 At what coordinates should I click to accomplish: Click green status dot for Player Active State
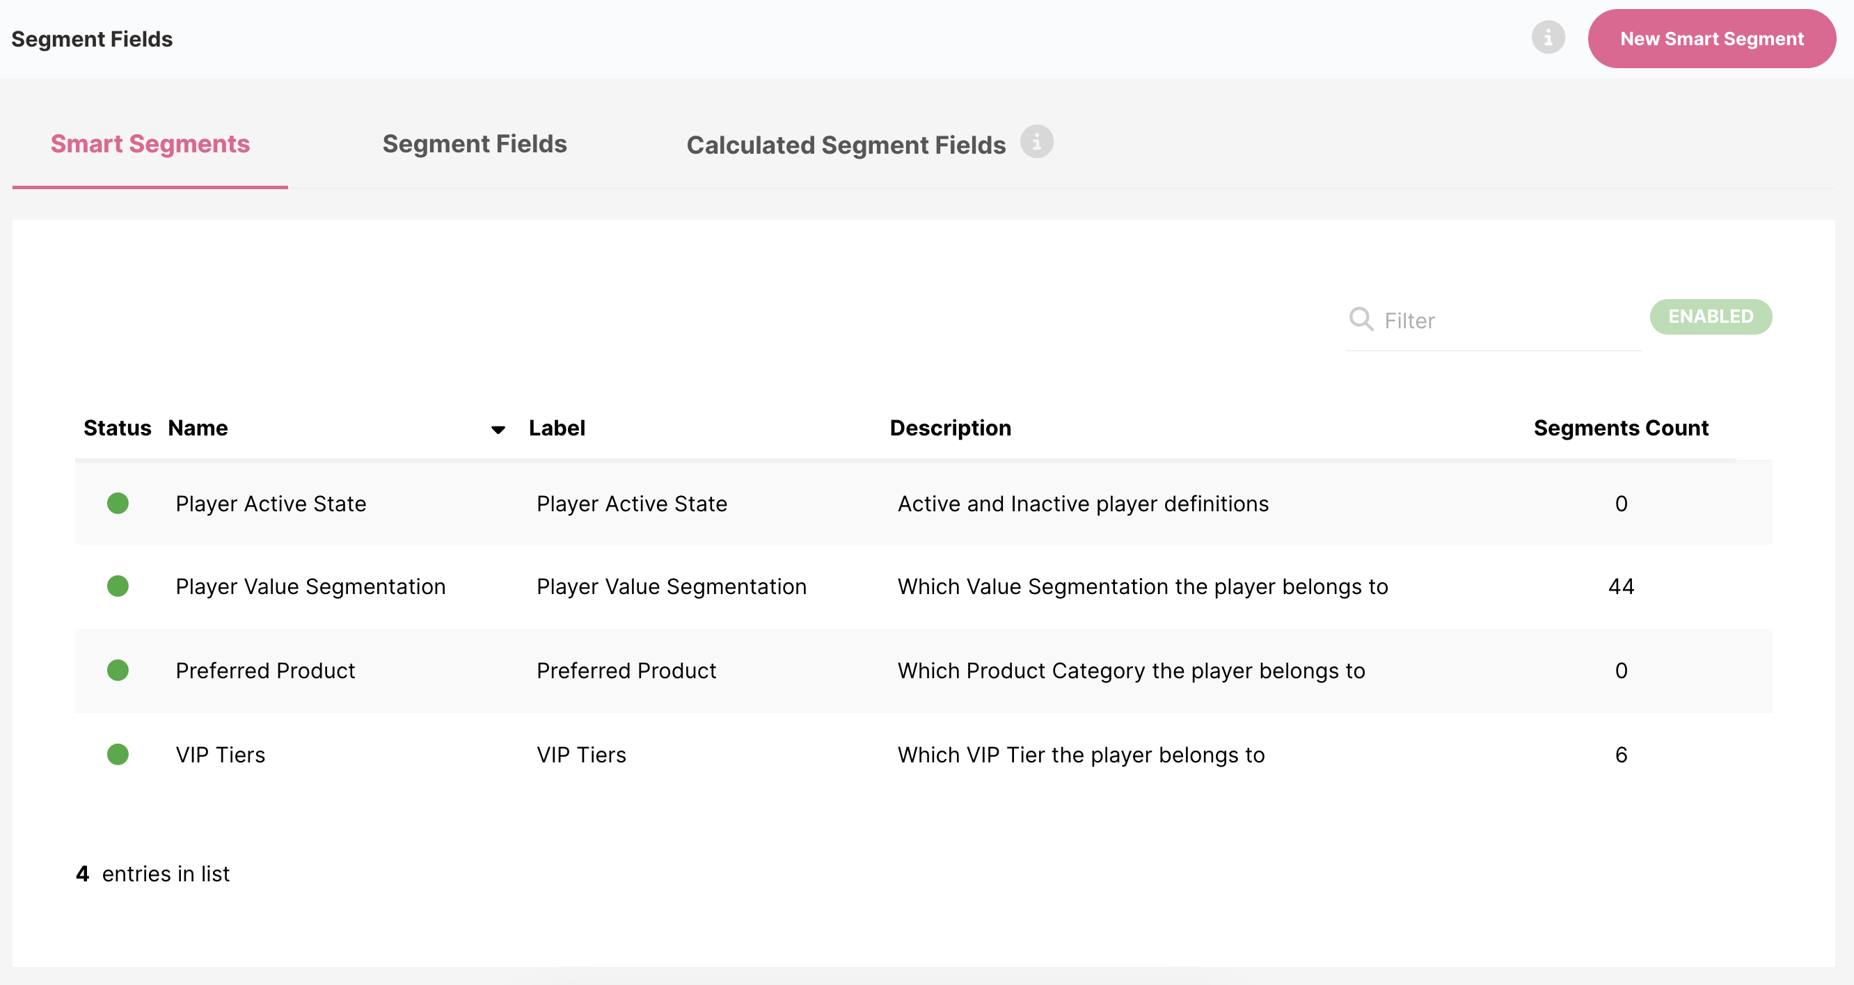118,503
